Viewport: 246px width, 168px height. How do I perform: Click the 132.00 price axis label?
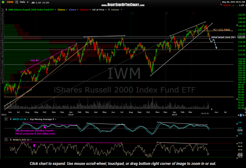(x=242, y=15)
